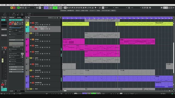Open track search magnifier in track list header
The image size is (175, 98).
[60, 18]
